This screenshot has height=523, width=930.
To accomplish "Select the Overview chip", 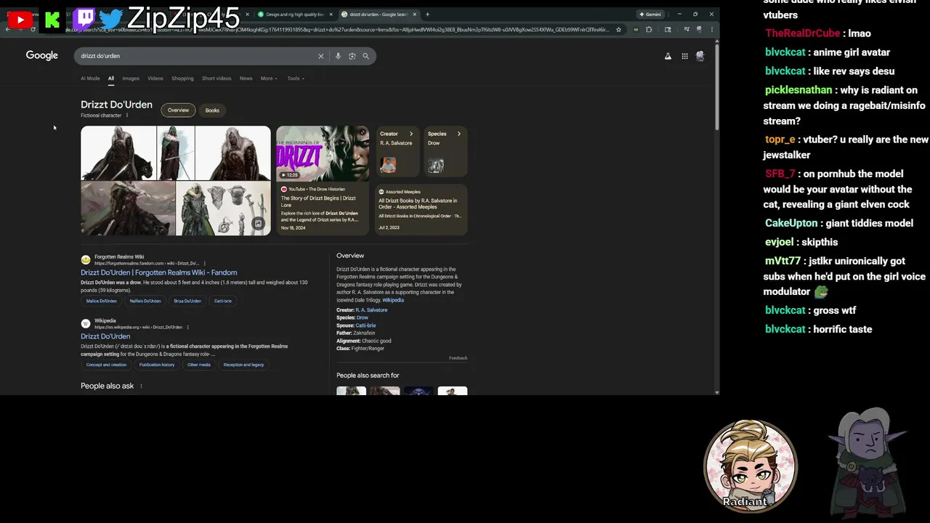I will point(178,110).
